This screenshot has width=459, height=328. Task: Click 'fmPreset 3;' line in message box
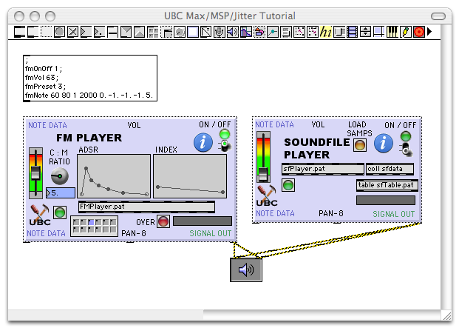[45, 87]
